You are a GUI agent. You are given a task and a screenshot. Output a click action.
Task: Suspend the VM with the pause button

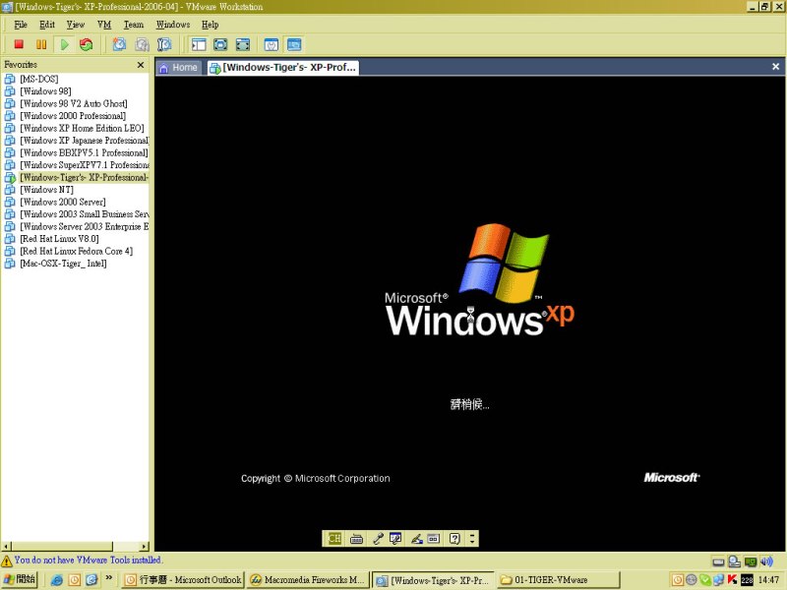point(41,44)
